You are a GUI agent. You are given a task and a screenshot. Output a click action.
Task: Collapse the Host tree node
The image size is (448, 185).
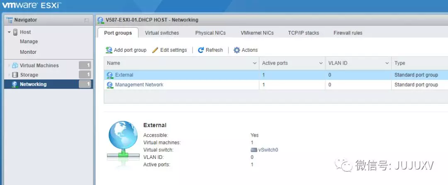(9, 32)
